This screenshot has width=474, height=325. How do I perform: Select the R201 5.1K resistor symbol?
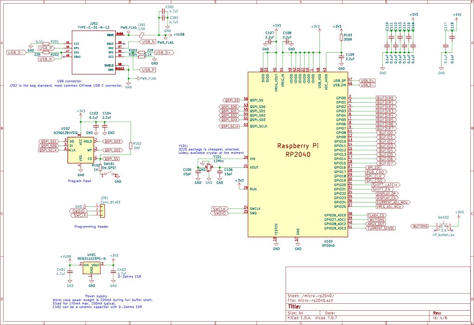46,44
